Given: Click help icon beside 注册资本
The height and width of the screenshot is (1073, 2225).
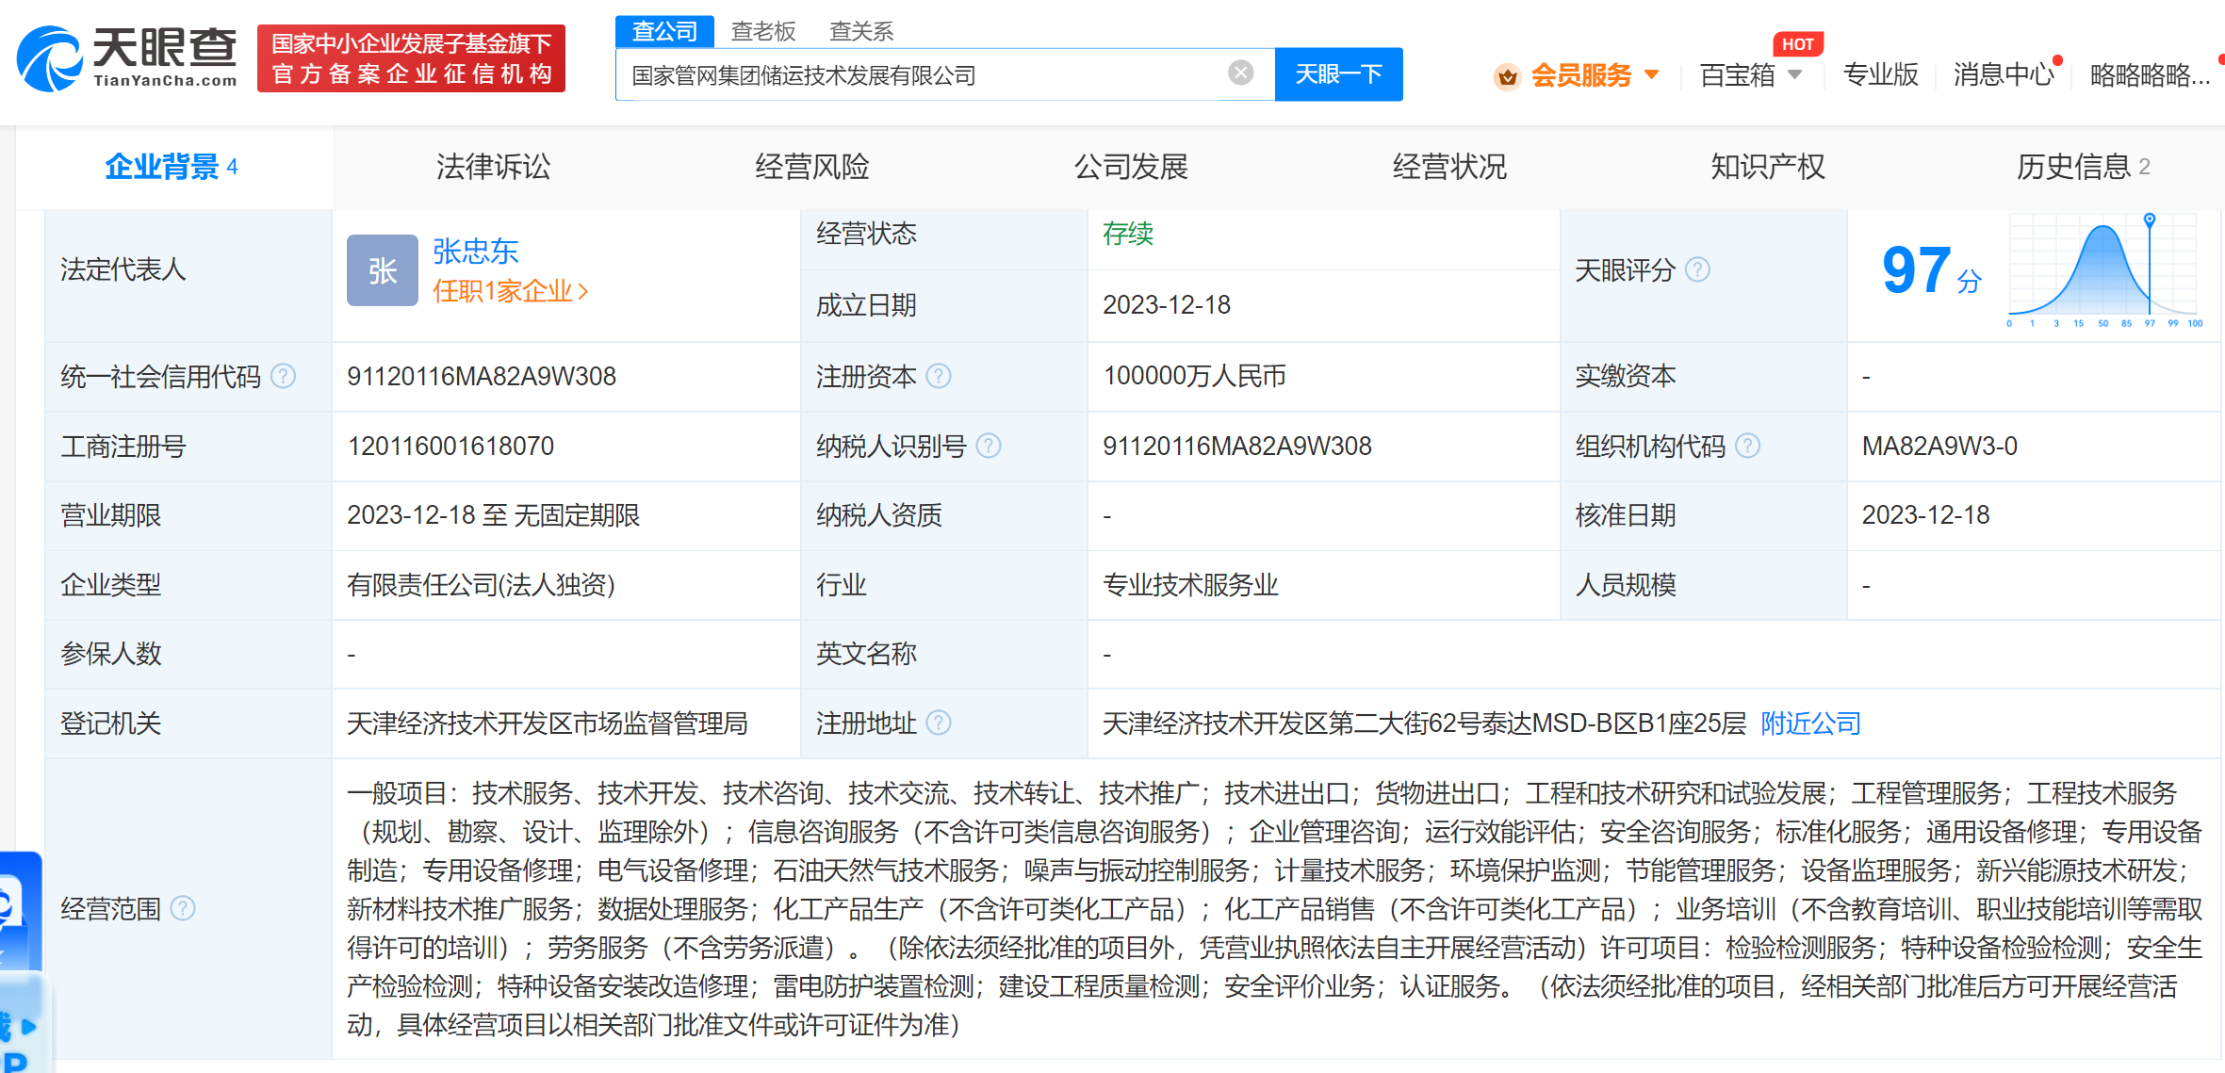Looking at the screenshot, I should 939,377.
